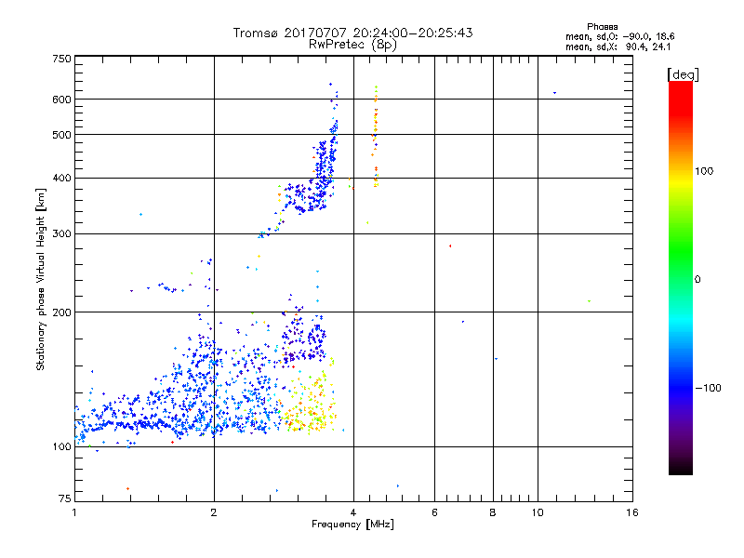The image size is (744, 558).
Task: Click the y-axis tick label '75'
Action: [65, 498]
